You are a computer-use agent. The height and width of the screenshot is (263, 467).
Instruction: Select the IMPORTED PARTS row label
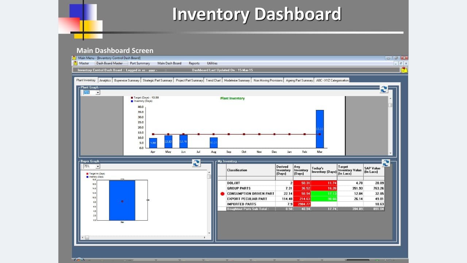click(242, 204)
